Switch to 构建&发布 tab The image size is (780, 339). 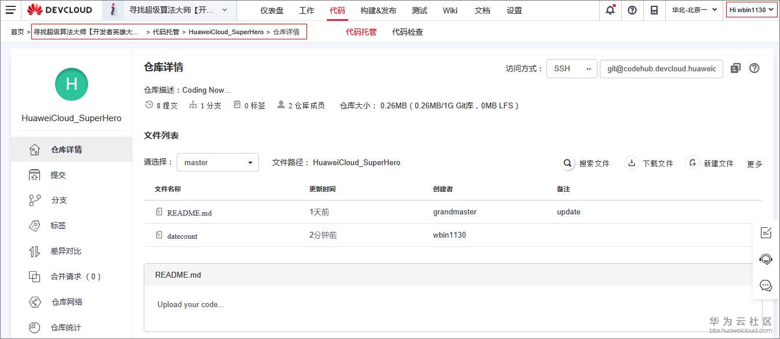378,10
